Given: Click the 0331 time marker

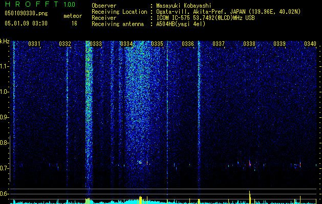Looking at the screenshot, I should click(x=34, y=44).
